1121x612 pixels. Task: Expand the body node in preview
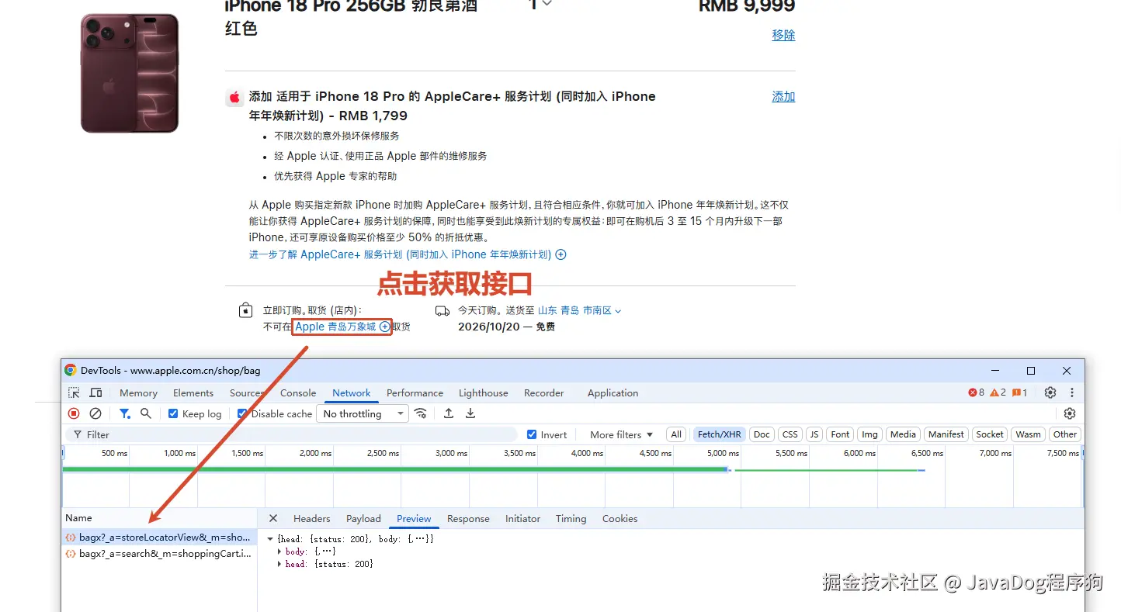279,551
